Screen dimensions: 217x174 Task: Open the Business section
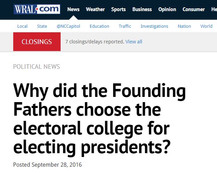point(142,9)
